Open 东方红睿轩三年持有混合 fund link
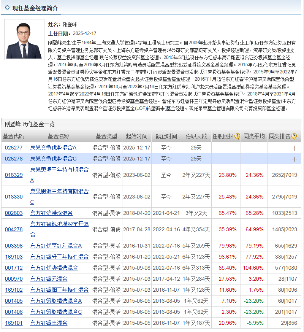Viewport: 304px width, 332px height. [59, 257]
